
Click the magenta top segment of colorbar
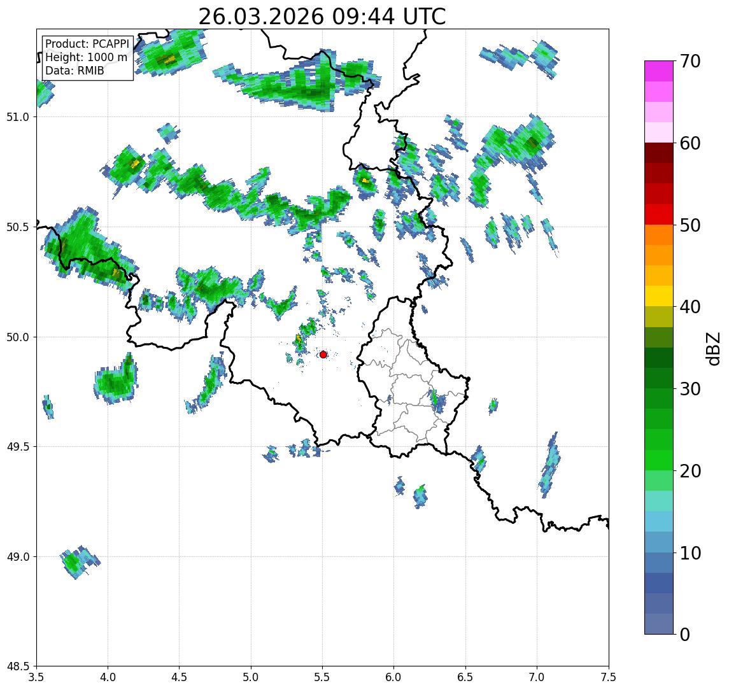[x=659, y=71]
